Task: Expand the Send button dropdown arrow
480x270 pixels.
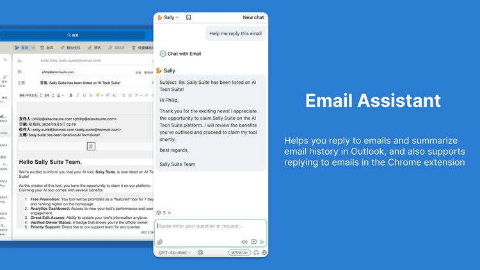Action: [x=34, y=48]
